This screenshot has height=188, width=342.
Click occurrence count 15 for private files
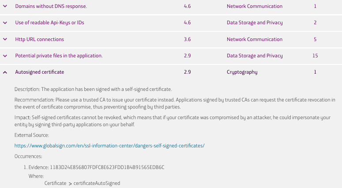315,56
